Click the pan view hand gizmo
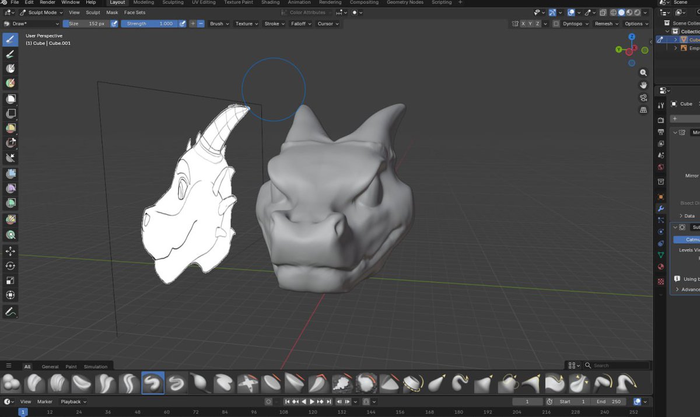This screenshot has width=700, height=417. [643, 85]
